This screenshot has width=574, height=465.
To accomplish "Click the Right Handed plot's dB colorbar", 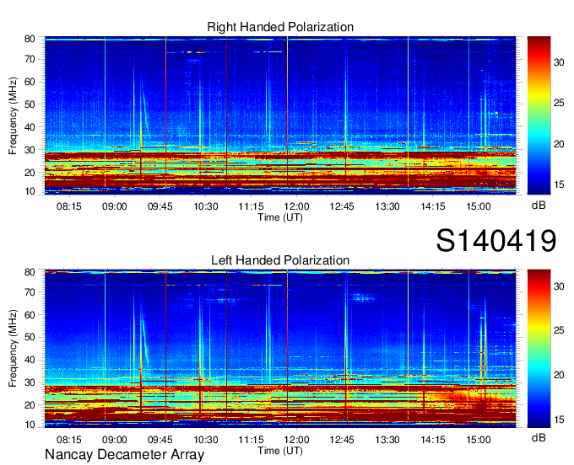I will [539, 115].
